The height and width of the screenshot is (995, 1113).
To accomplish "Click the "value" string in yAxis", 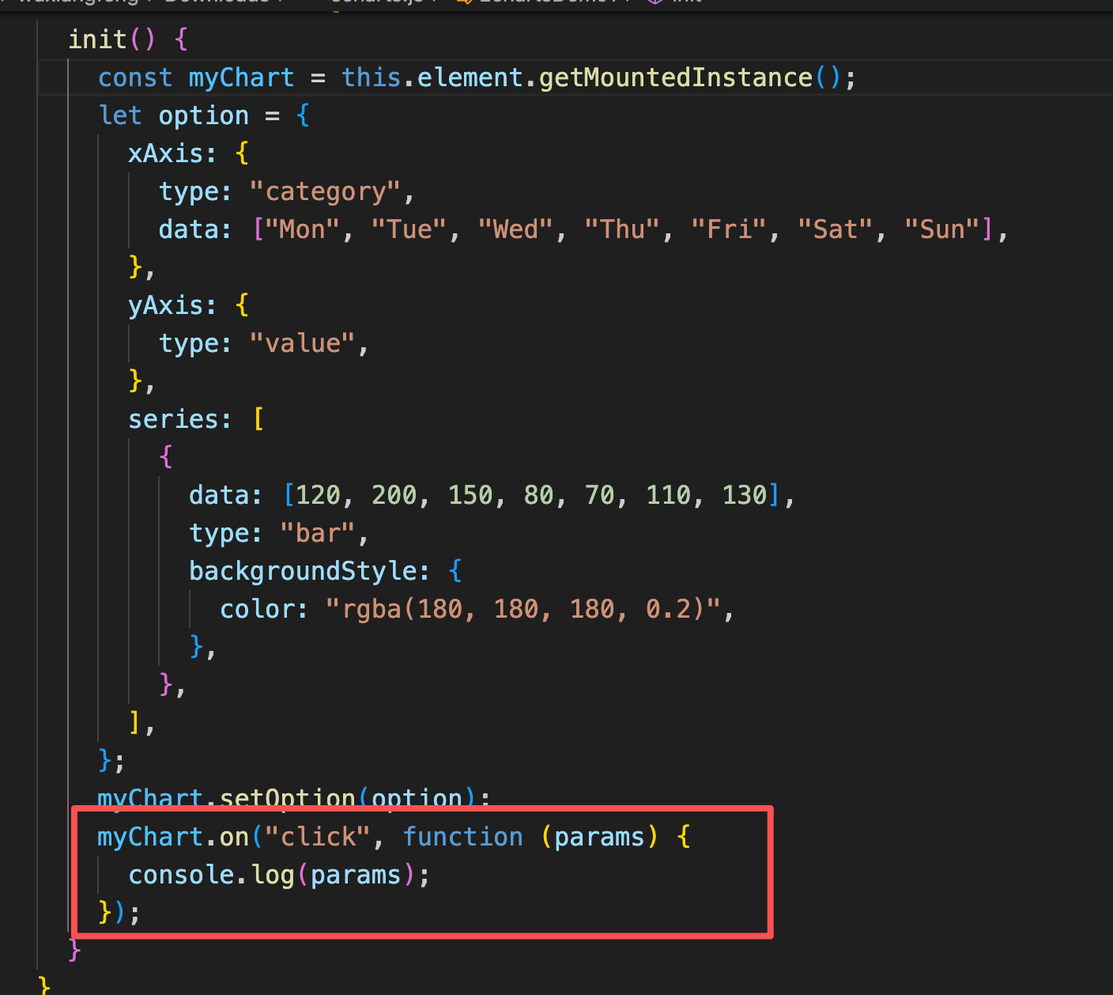I will (x=303, y=343).
